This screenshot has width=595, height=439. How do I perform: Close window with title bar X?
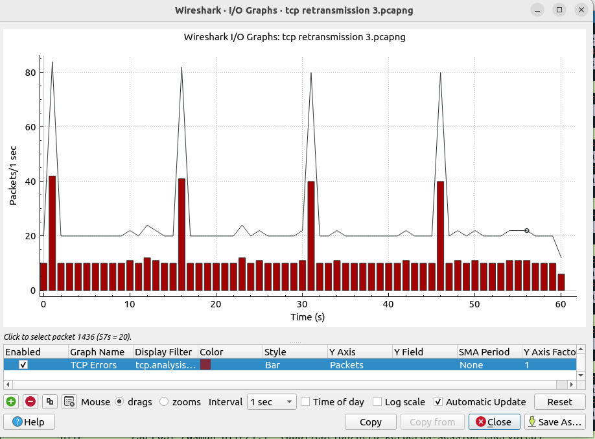(x=581, y=10)
